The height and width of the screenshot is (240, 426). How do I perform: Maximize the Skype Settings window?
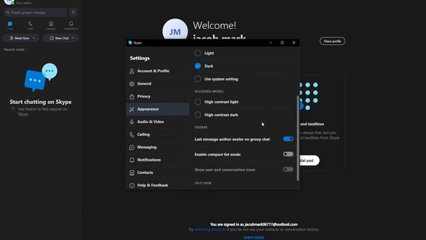(282, 43)
